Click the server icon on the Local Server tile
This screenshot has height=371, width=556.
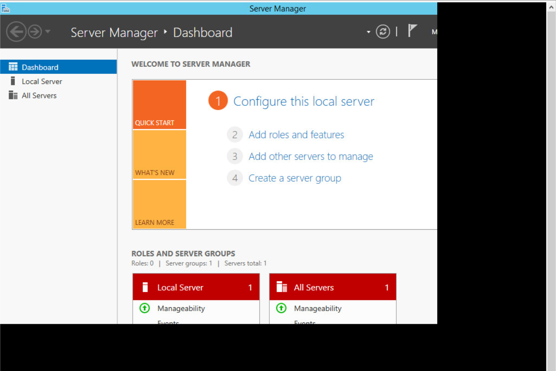click(145, 287)
